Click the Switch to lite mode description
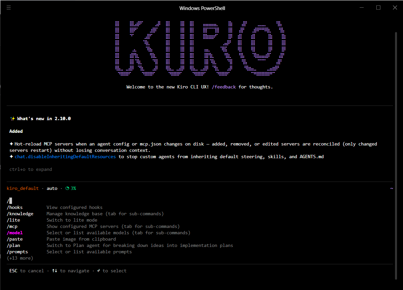The height and width of the screenshot is (290, 403). (x=72, y=220)
